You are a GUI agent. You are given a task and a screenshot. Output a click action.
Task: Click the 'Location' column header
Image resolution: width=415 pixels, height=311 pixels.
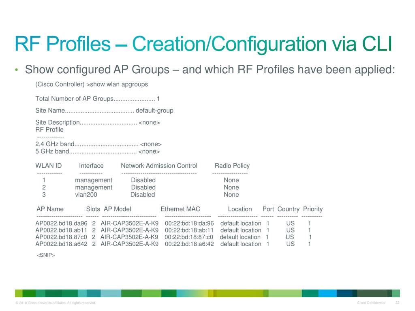coord(240,209)
